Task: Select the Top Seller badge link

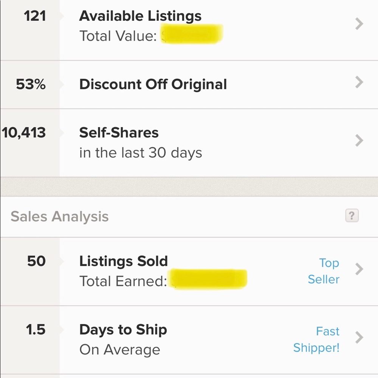Action: pos(324,271)
